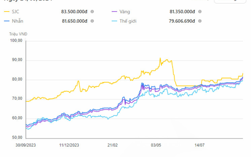Select the SJC price 83.500.000đ
This screenshot has height=157, width=251.
point(74,12)
